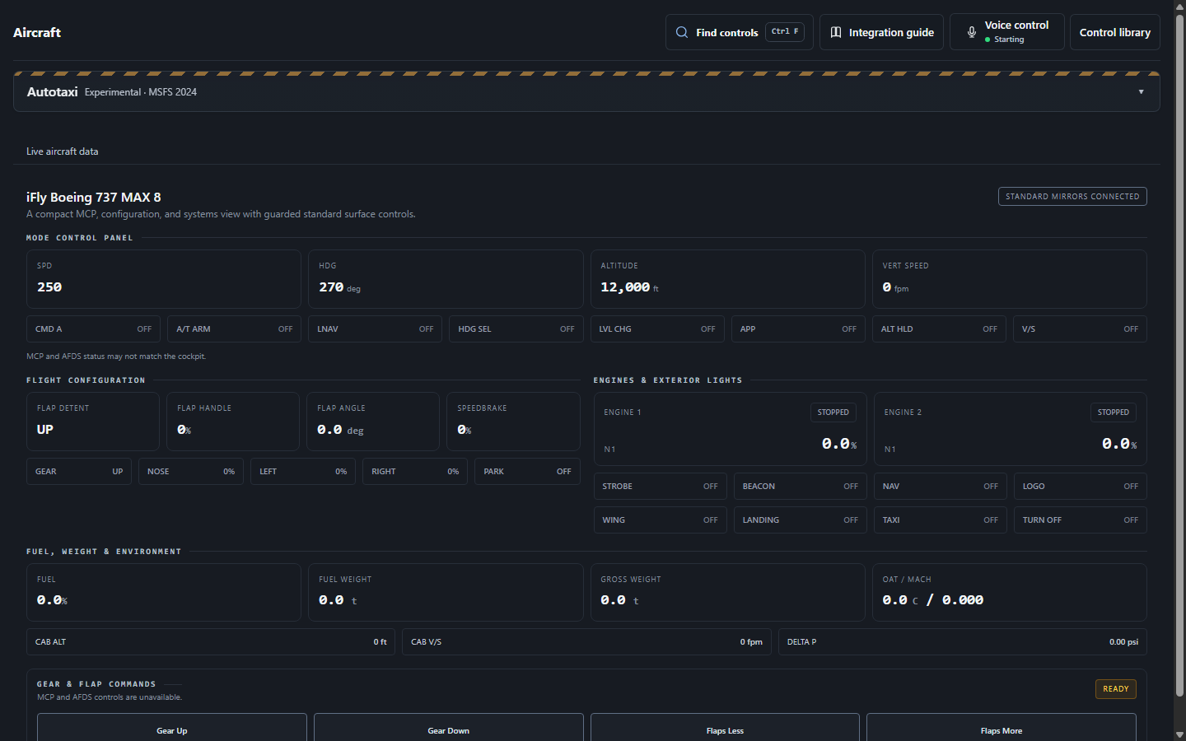Click the Live aircraft data label
The width and height of the screenshot is (1186, 741).
(x=62, y=151)
